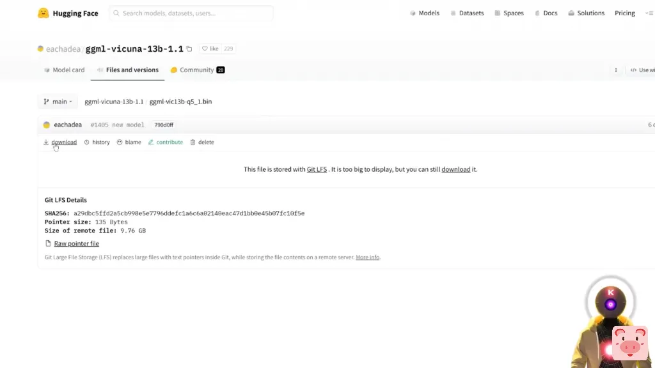Click the eachadea commit author avatar
Screen dimensions: 655x368
46,125
